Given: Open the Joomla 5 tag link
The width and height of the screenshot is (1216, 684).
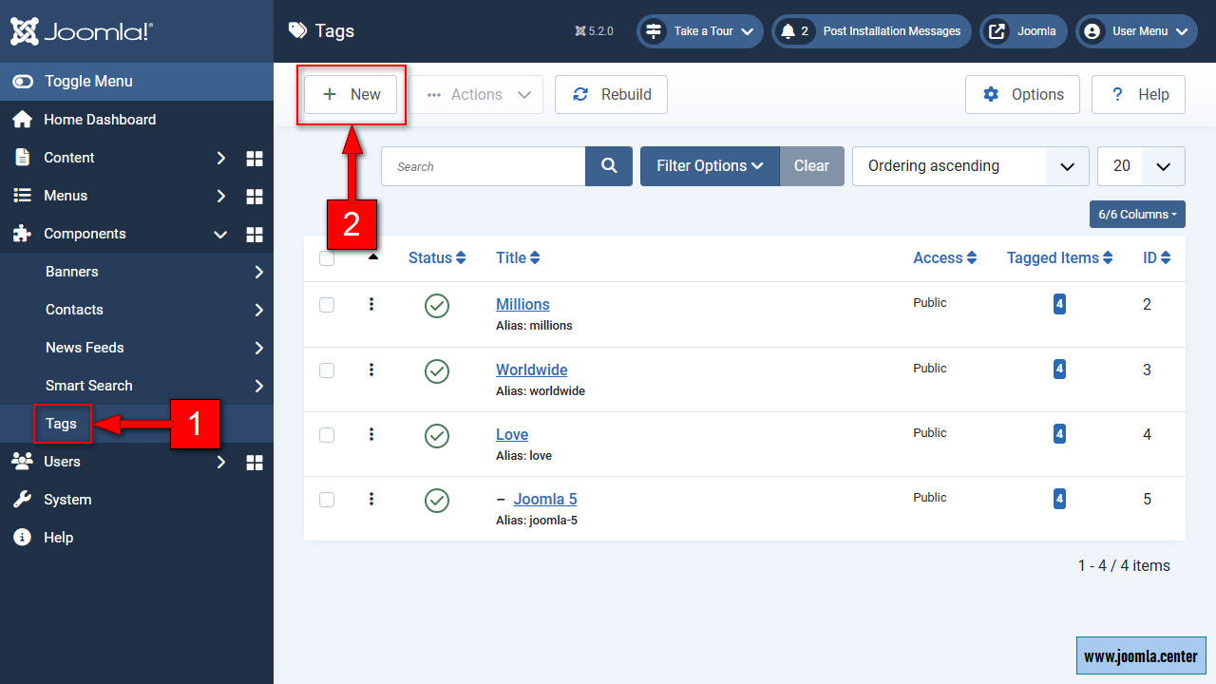Looking at the screenshot, I should [545, 499].
